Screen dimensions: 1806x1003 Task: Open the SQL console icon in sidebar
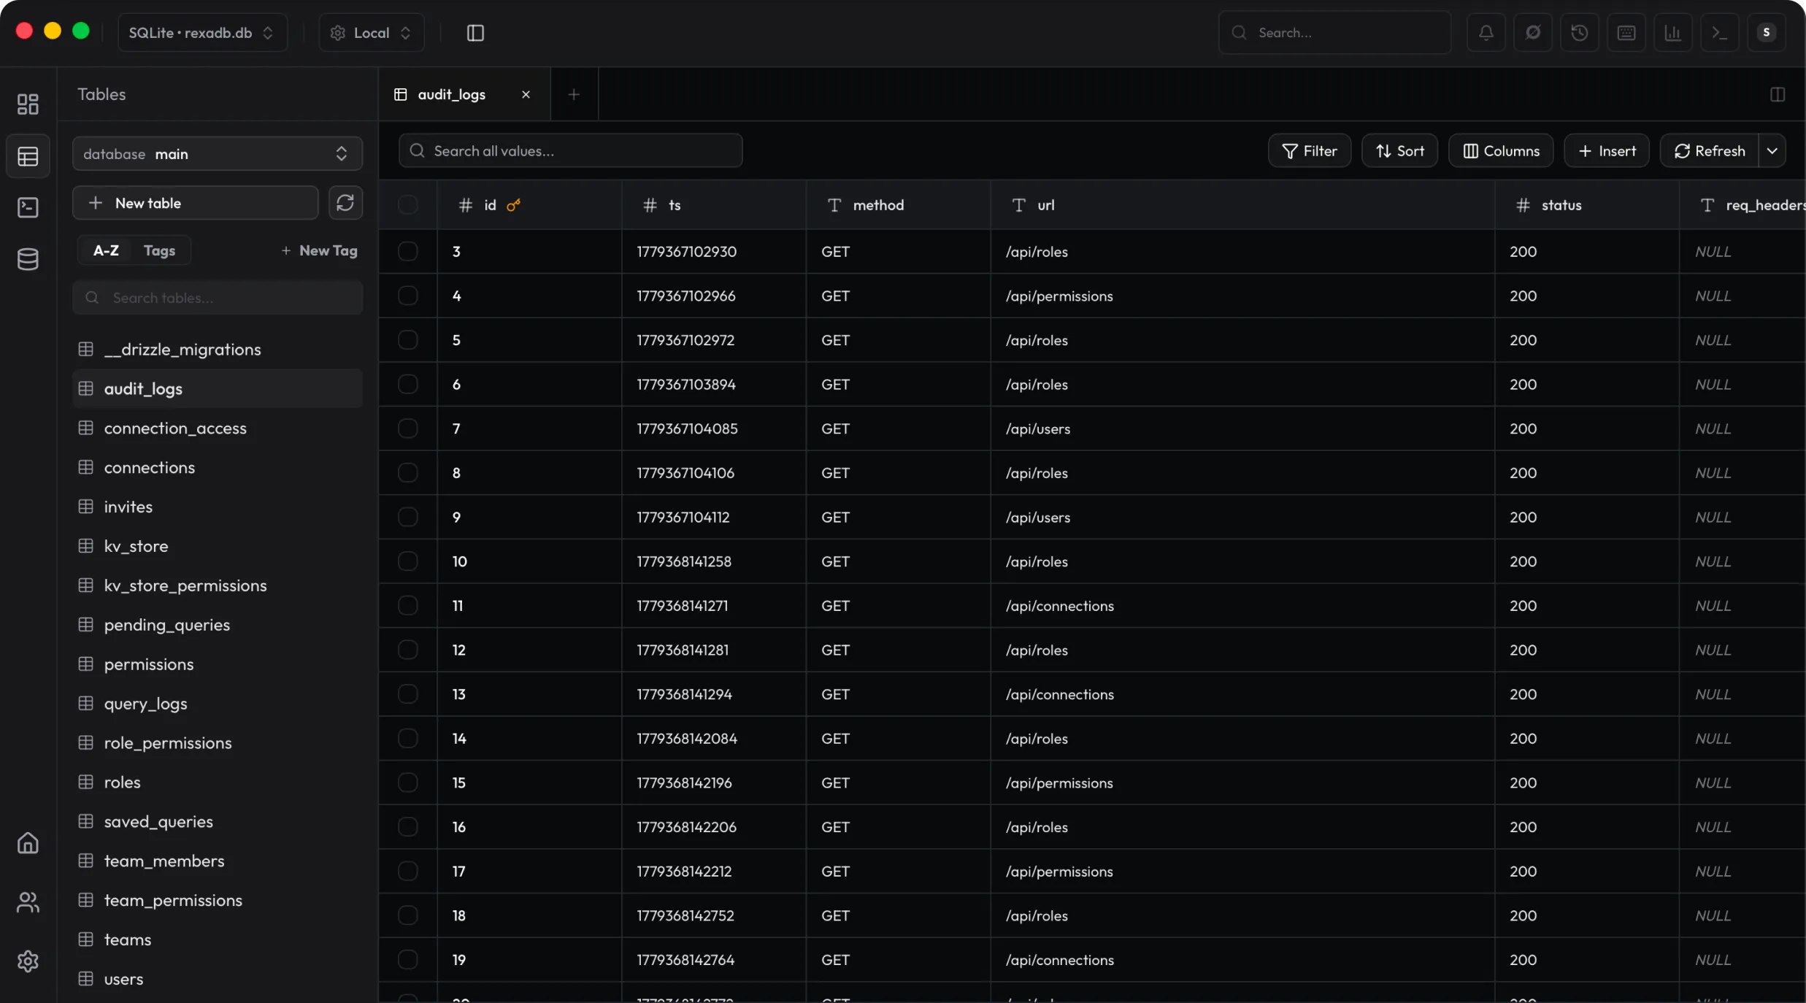[x=28, y=207]
